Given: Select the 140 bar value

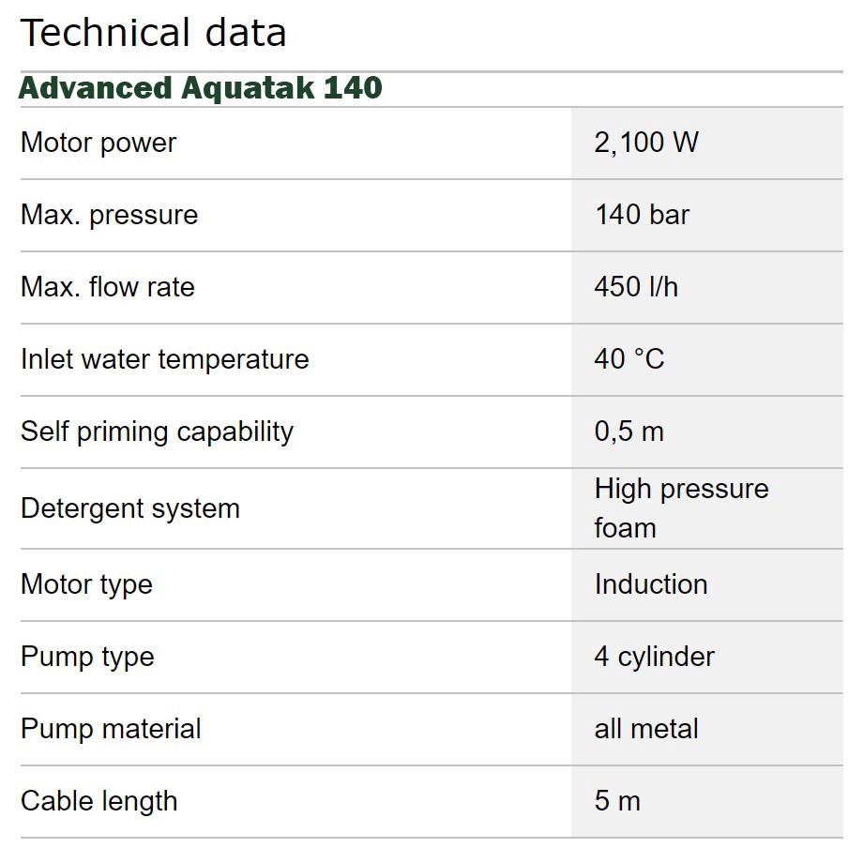Looking at the screenshot, I should click(643, 215).
